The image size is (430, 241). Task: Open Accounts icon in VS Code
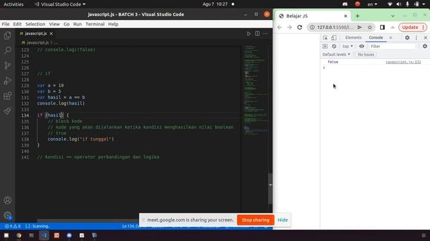click(7, 200)
